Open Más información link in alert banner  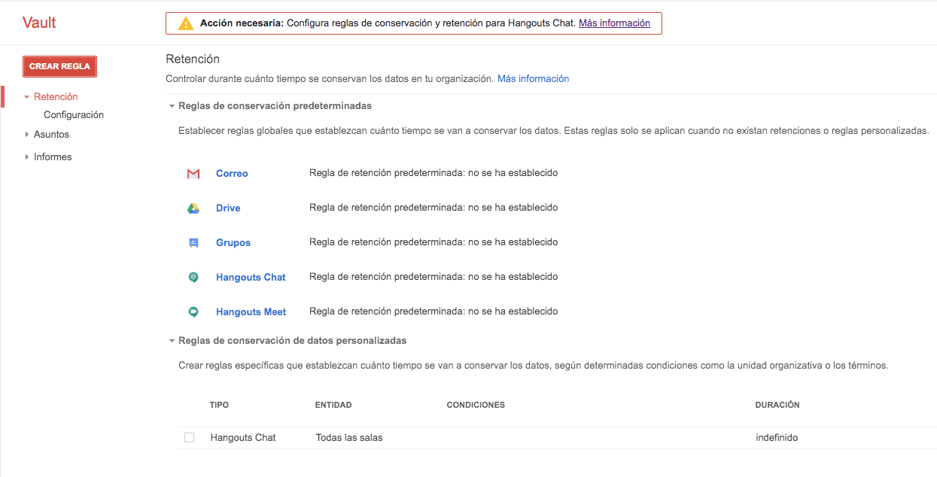pos(614,23)
